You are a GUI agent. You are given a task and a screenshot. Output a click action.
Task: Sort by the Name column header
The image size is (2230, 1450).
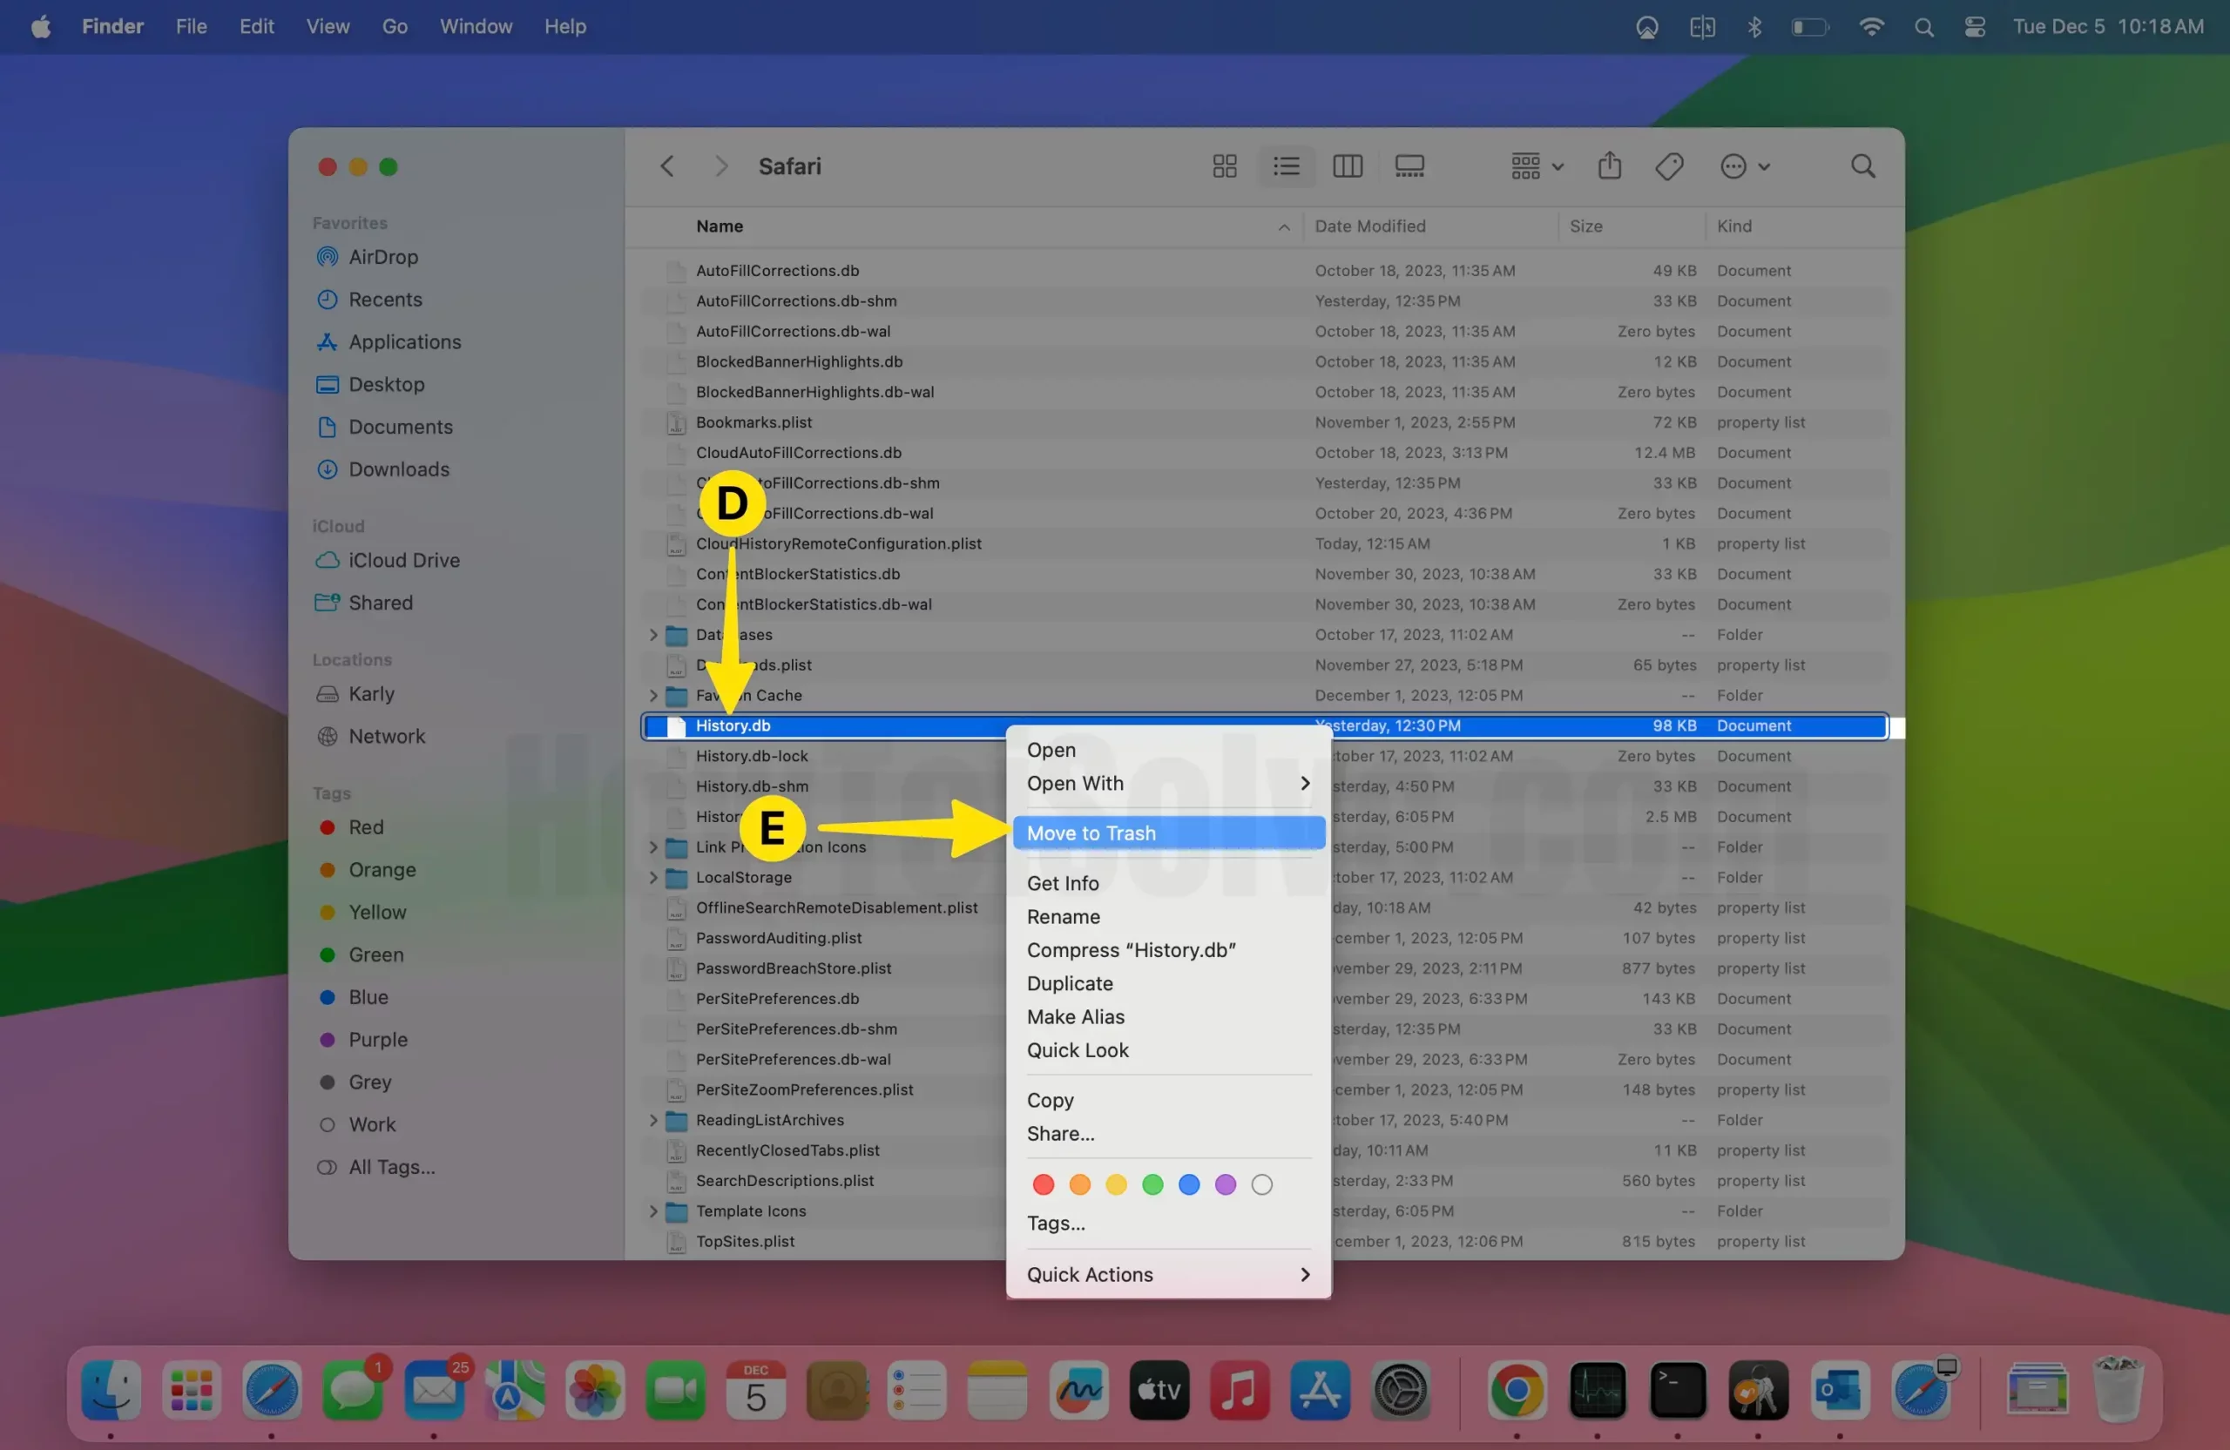[965, 226]
